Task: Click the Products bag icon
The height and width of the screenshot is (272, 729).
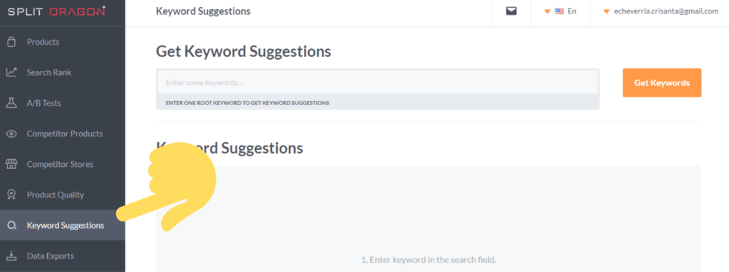Action: coord(11,42)
